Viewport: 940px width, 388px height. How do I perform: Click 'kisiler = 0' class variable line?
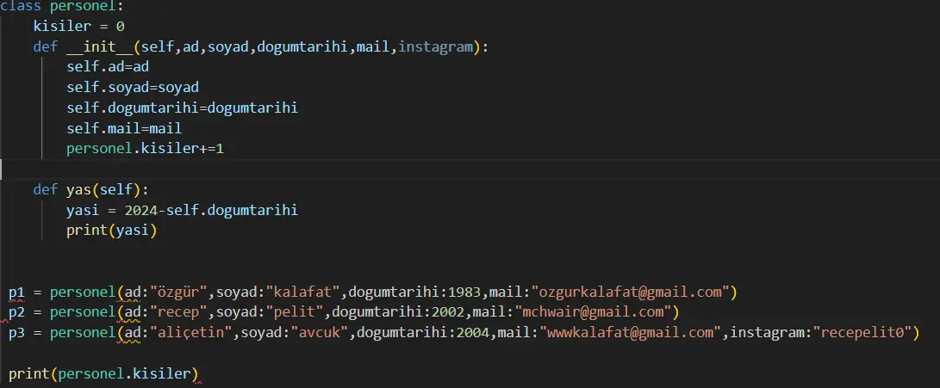pos(78,27)
